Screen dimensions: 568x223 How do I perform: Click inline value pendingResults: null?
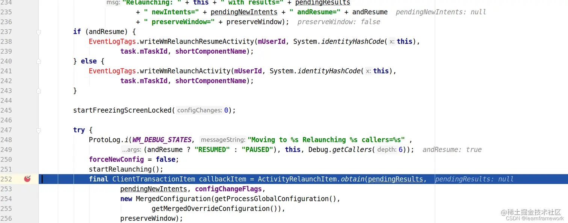coord(474,179)
